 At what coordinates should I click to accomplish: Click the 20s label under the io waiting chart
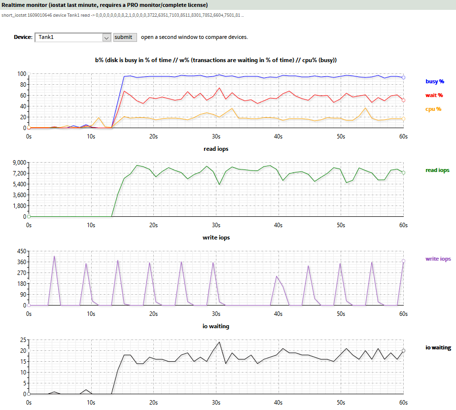tap(153, 403)
